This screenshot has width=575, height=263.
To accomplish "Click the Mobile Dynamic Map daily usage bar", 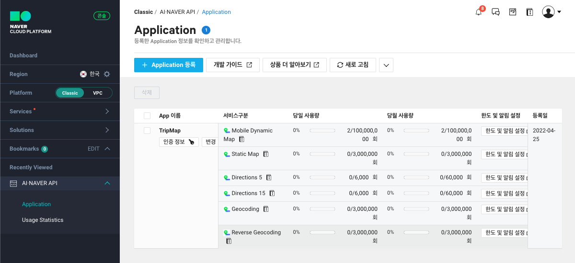I will tap(322, 131).
